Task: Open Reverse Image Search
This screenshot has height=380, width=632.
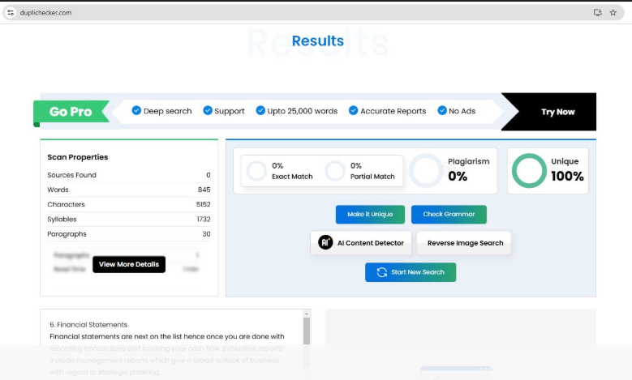Action: pyautogui.click(x=464, y=243)
